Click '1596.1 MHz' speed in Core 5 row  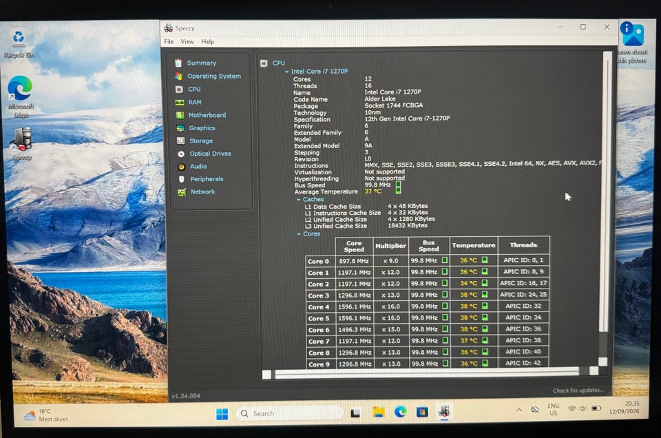355,318
